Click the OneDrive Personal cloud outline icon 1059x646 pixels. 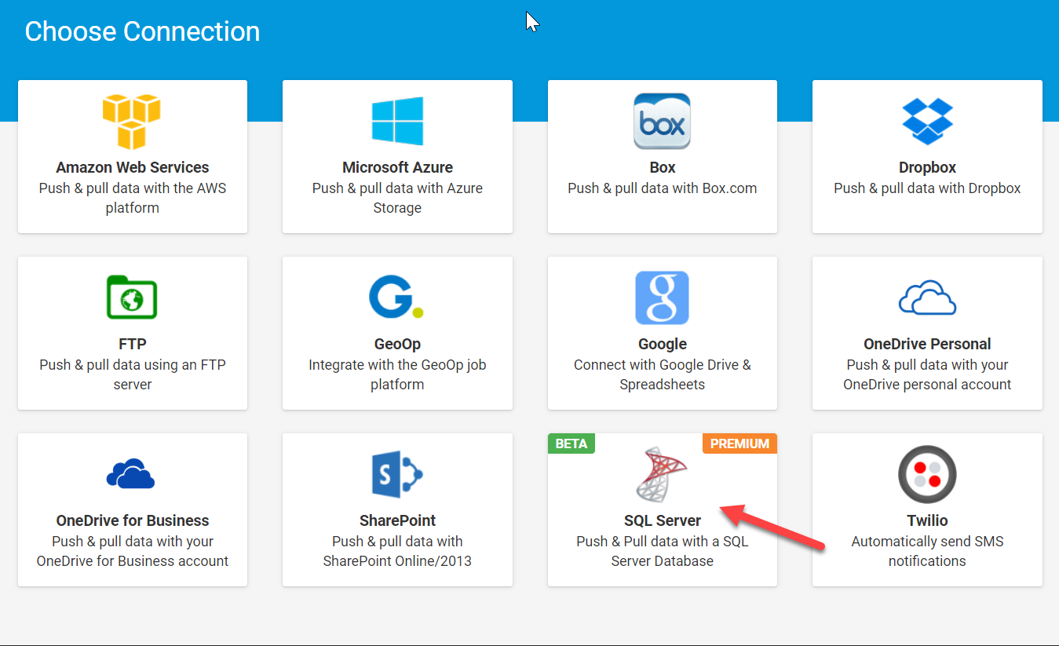click(x=927, y=299)
